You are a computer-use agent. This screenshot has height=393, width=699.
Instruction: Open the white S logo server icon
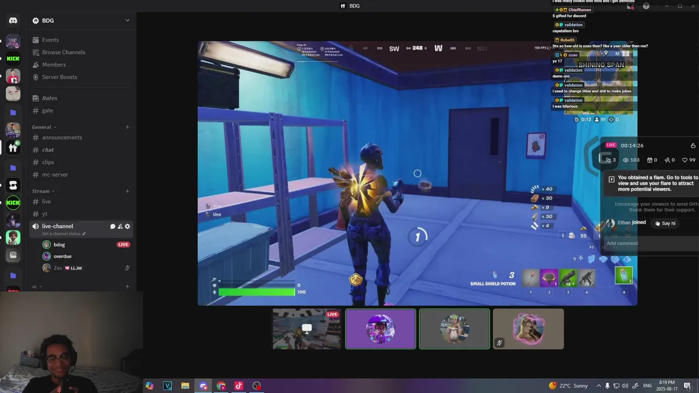13,186
